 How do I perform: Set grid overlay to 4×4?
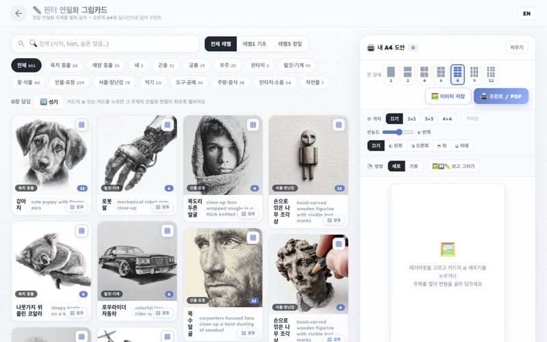point(447,118)
